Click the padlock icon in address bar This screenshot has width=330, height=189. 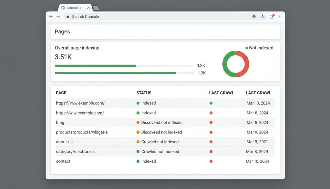[x=68, y=16]
